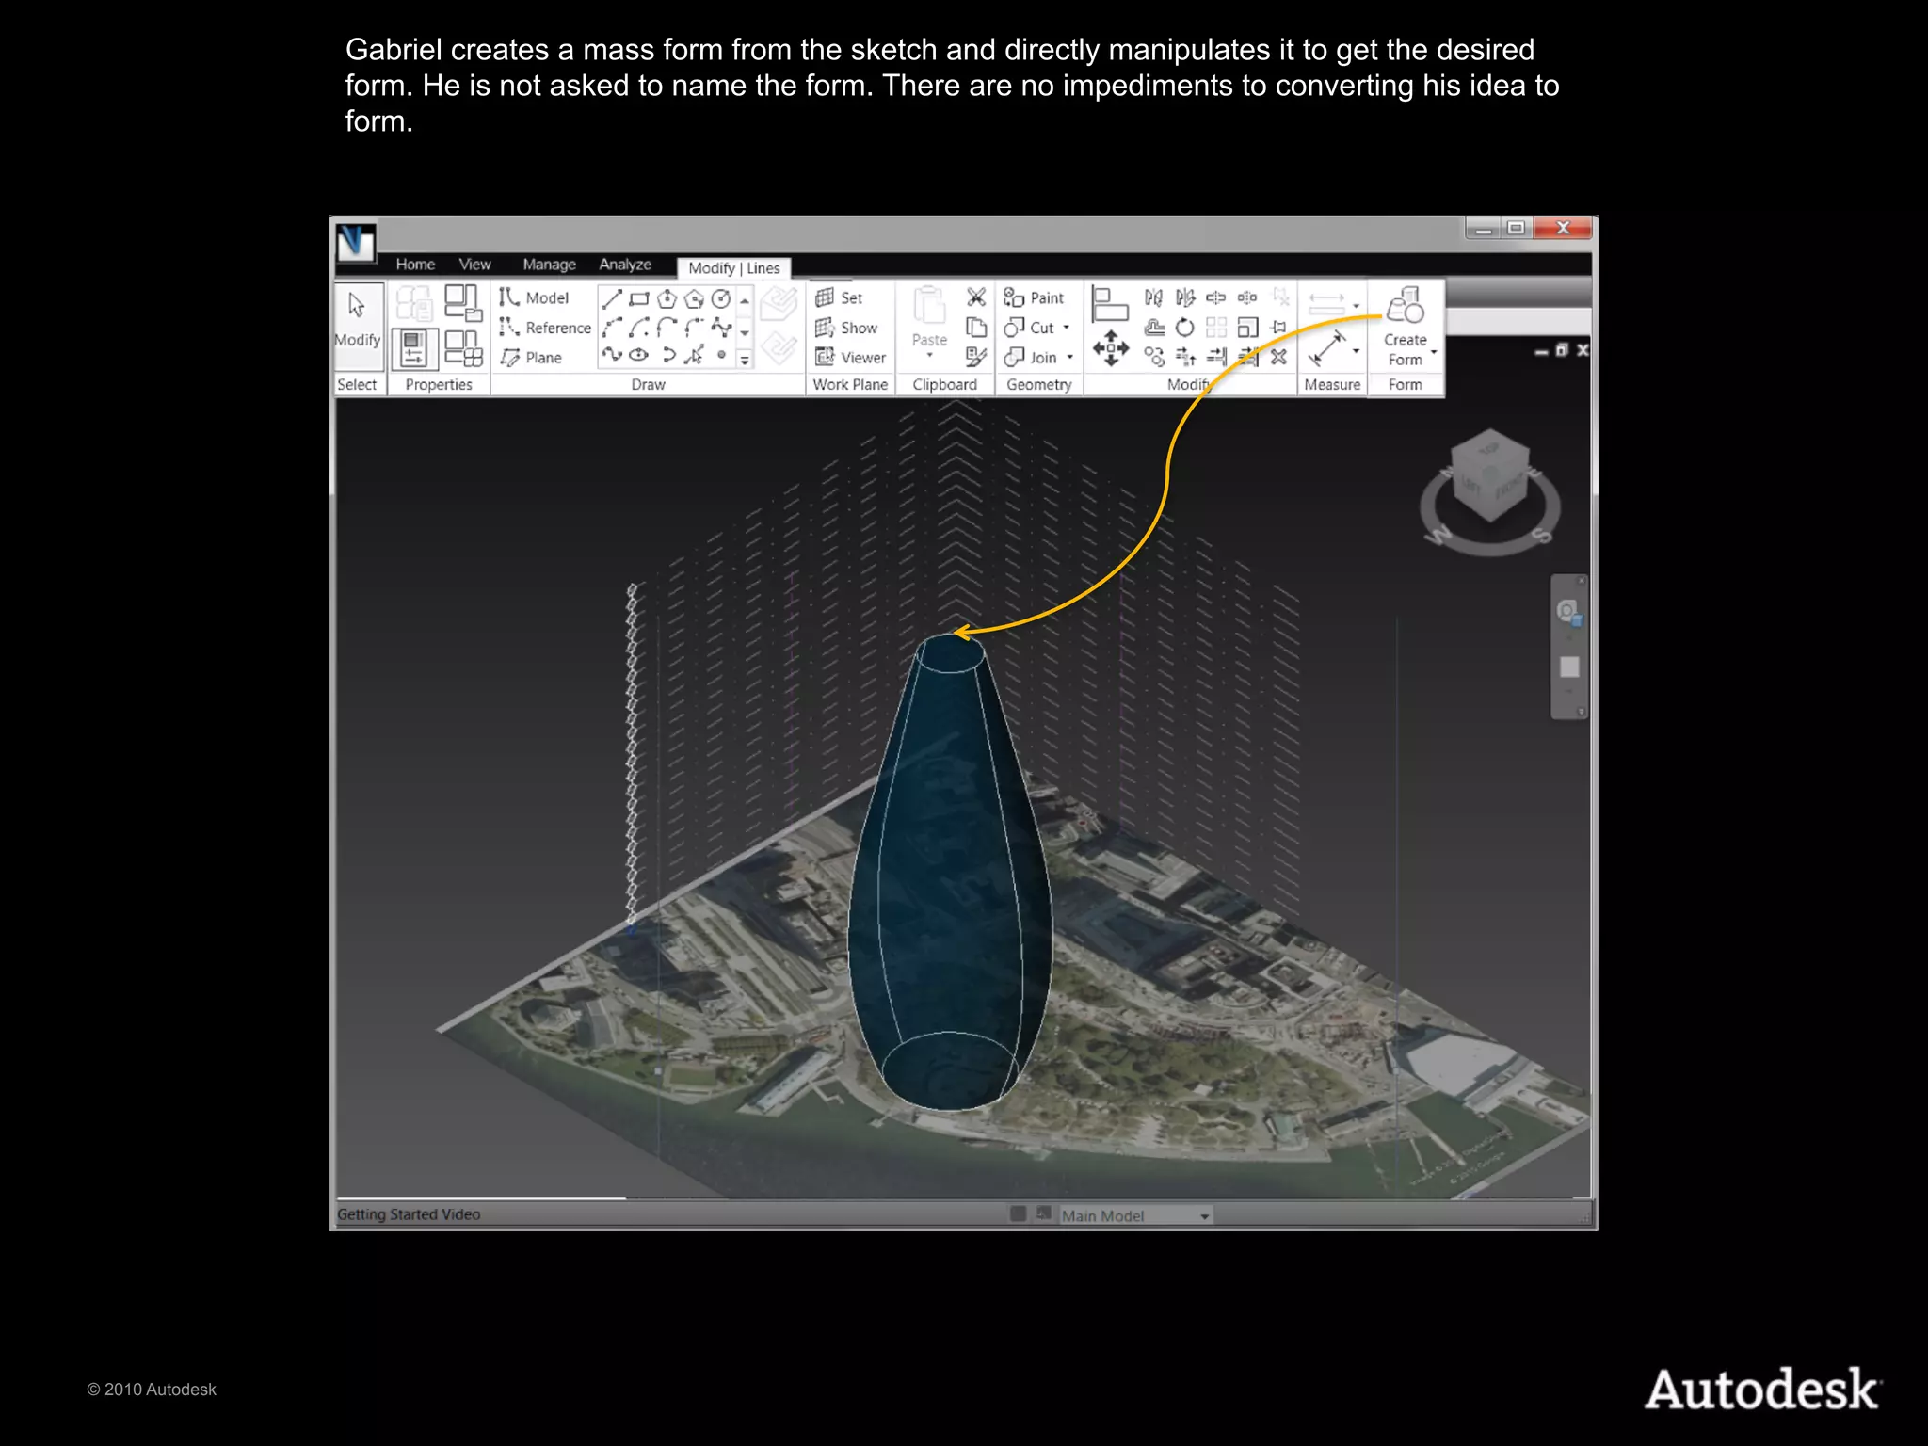Open the Home ribbon tab
Image resolution: width=1928 pixels, height=1446 pixels.
pyautogui.click(x=415, y=265)
